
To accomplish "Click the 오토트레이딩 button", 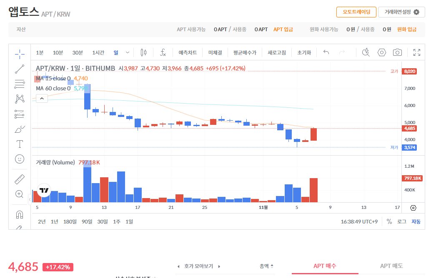I will coord(356,12).
